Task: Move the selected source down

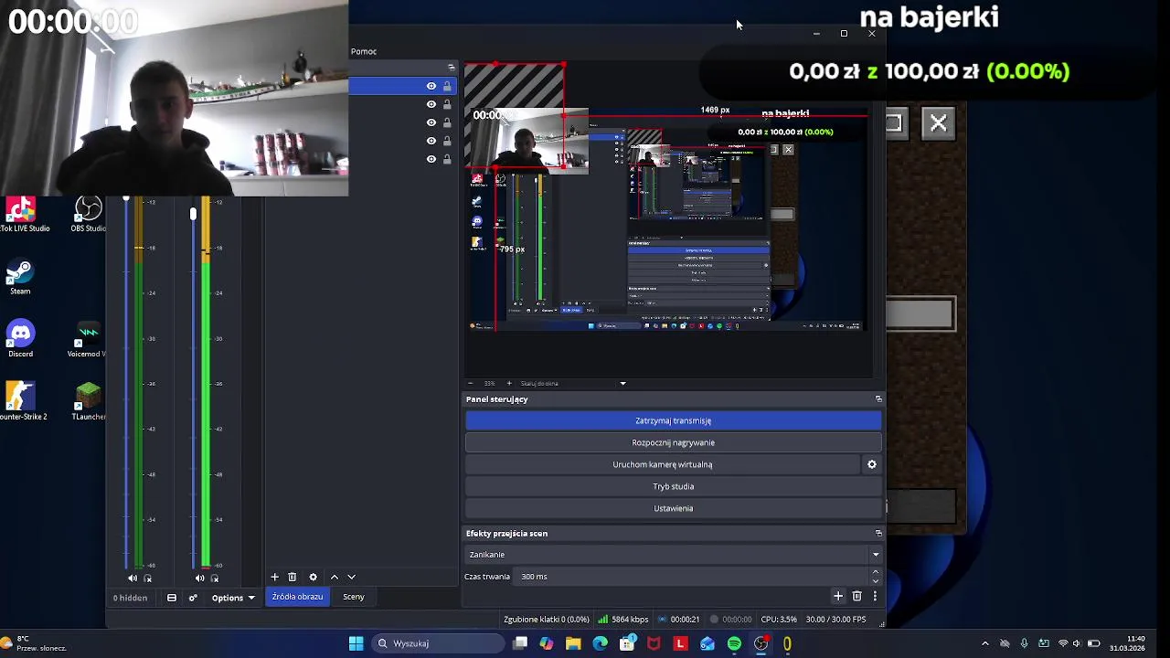Action: click(x=351, y=577)
